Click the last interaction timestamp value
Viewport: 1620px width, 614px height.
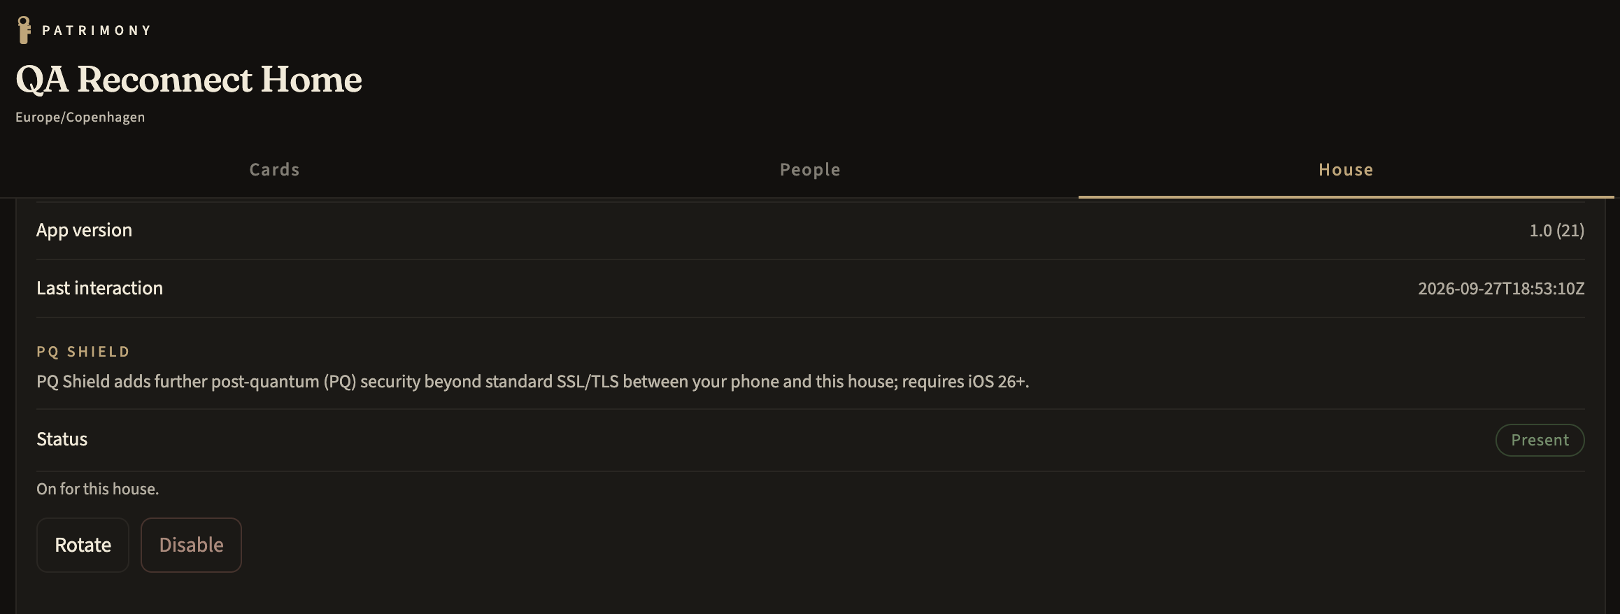1501,289
